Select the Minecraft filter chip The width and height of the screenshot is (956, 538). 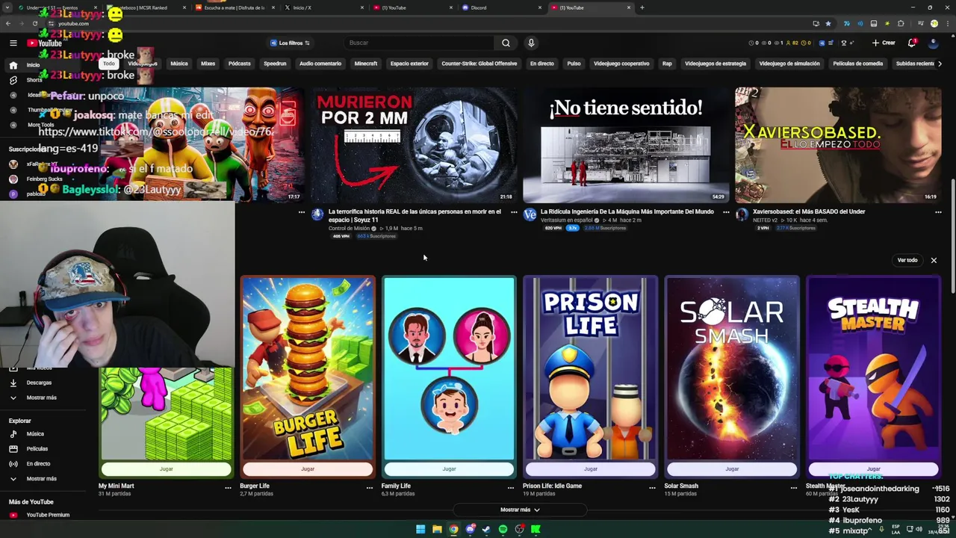[366, 64]
